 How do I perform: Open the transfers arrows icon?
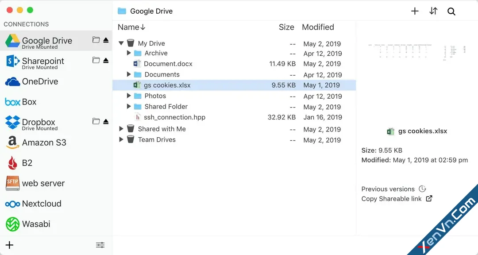pyautogui.click(x=433, y=11)
